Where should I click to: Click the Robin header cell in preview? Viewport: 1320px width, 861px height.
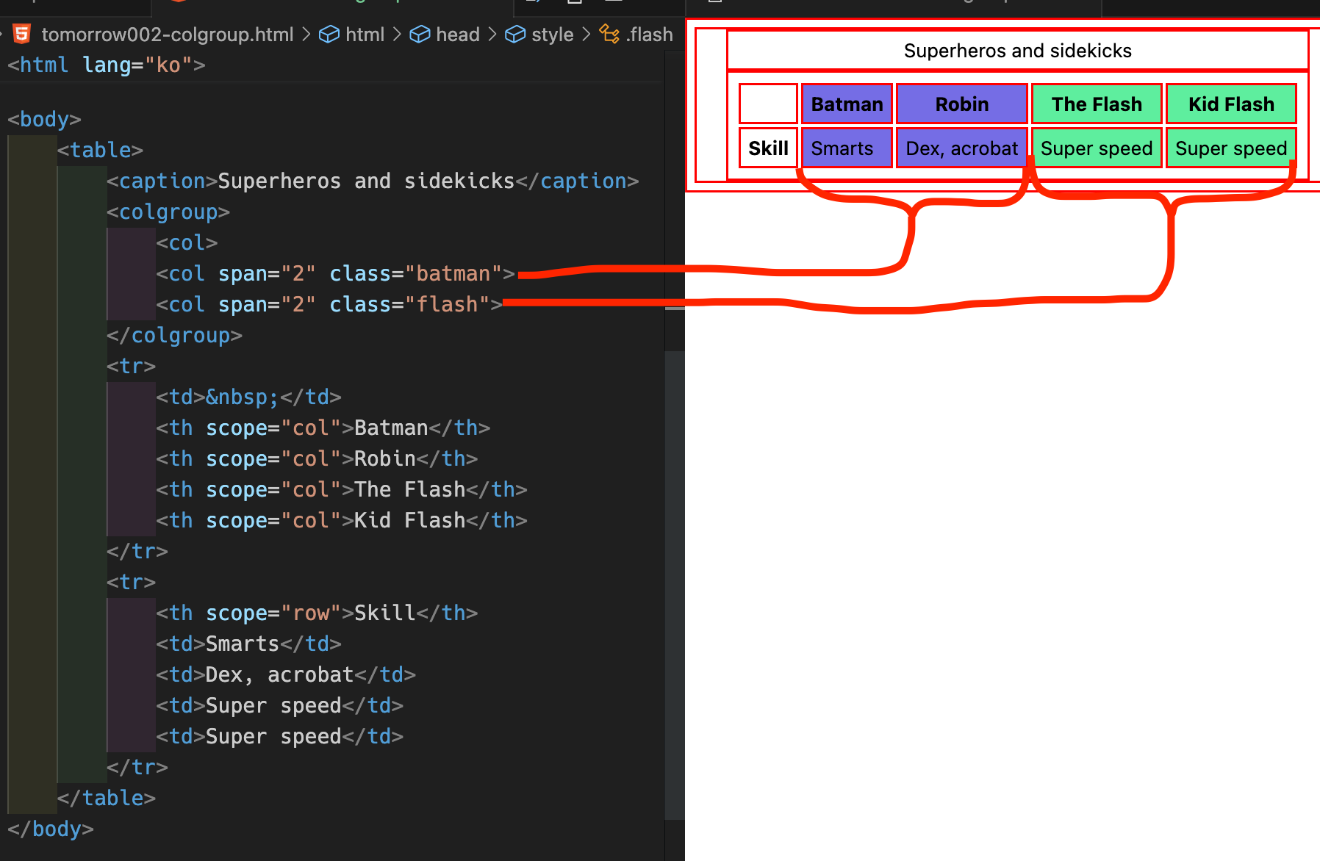pyautogui.click(x=961, y=104)
